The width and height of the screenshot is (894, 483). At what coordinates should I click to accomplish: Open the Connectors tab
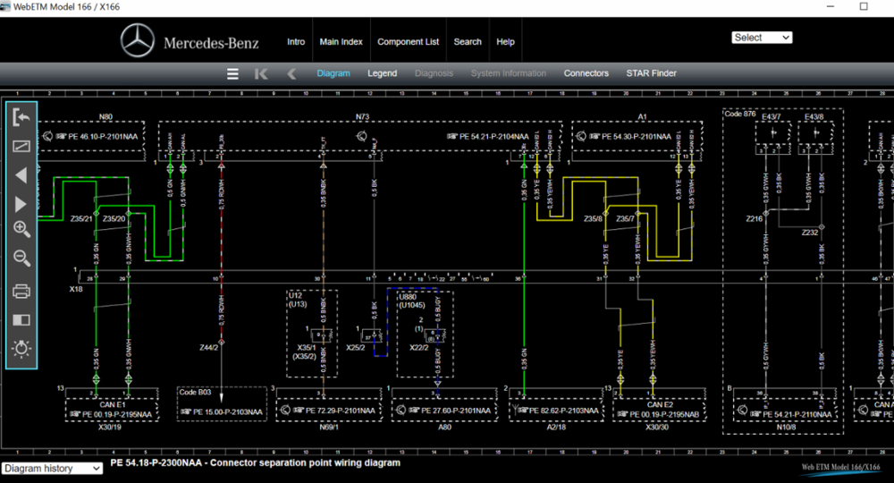point(586,73)
